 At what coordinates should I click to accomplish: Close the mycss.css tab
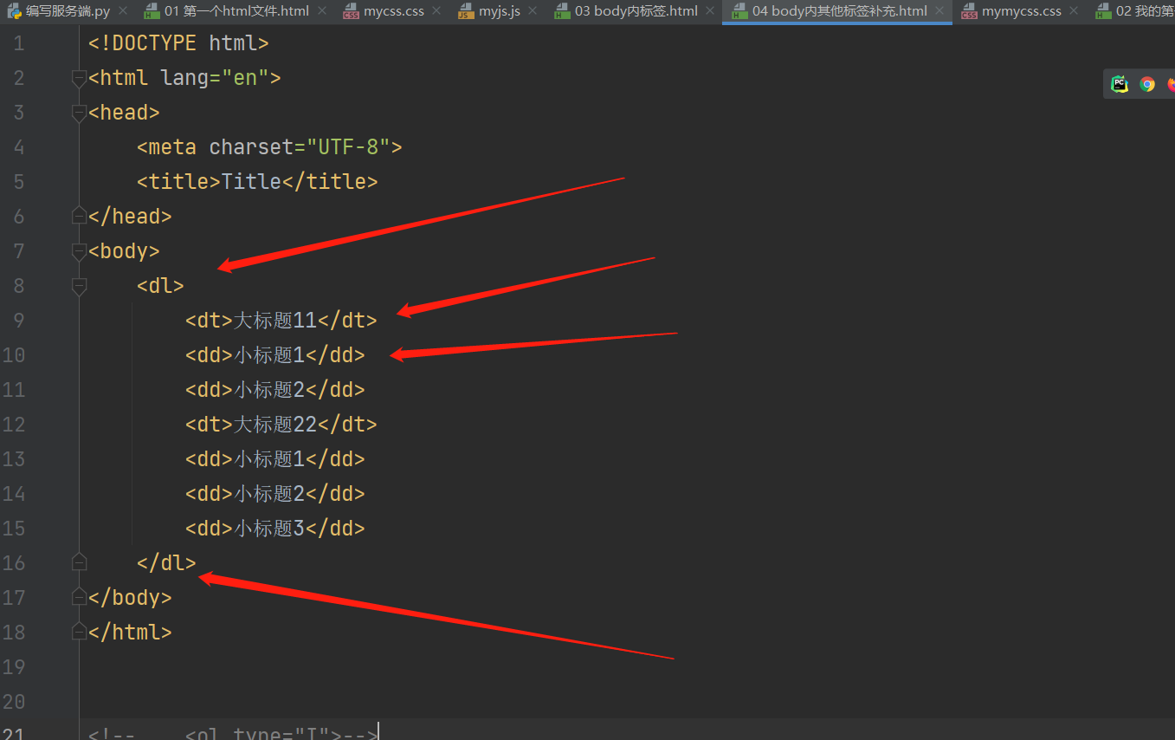coord(437,11)
